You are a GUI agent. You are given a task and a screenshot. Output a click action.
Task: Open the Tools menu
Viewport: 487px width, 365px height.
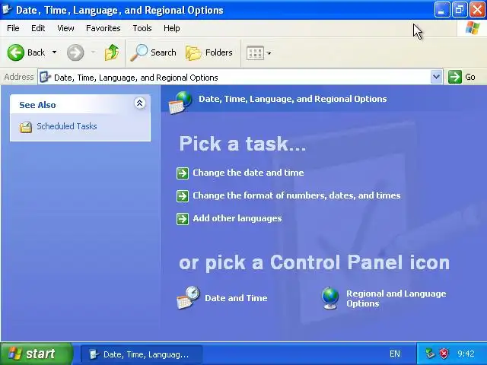tap(142, 28)
